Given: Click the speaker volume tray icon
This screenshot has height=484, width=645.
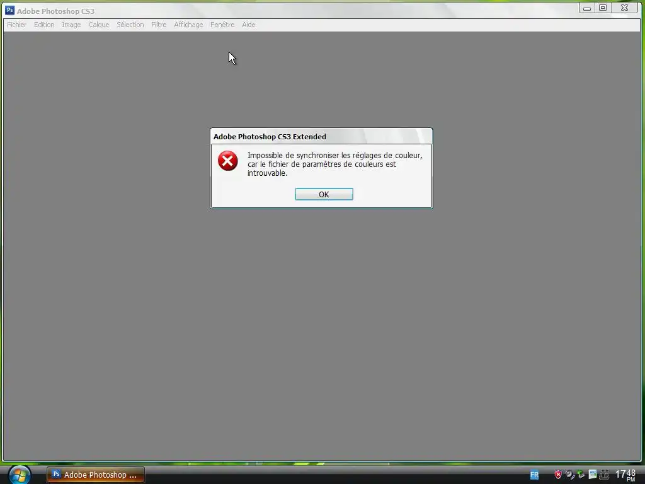Looking at the screenshot, I should [569, 475].
